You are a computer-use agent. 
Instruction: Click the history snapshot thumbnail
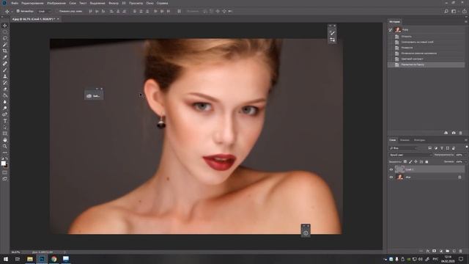[397, 29]
